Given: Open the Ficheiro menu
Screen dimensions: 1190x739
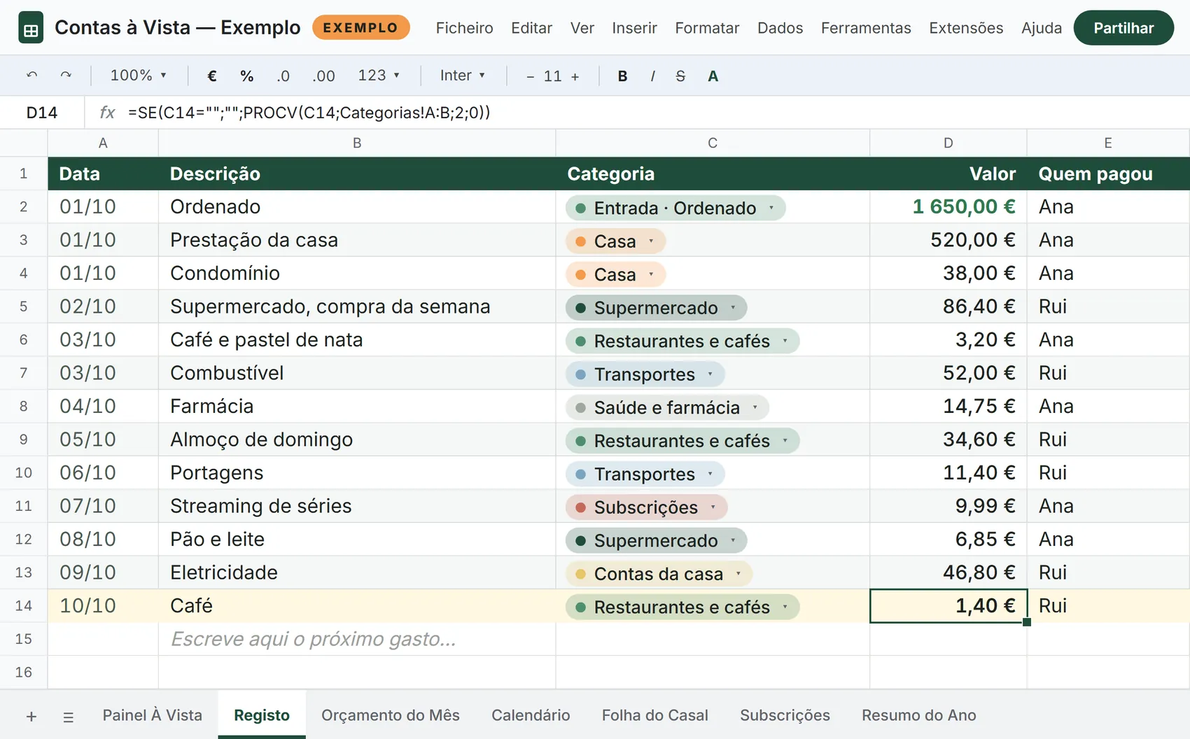Looking at the screenshot, I should point(465,28).
